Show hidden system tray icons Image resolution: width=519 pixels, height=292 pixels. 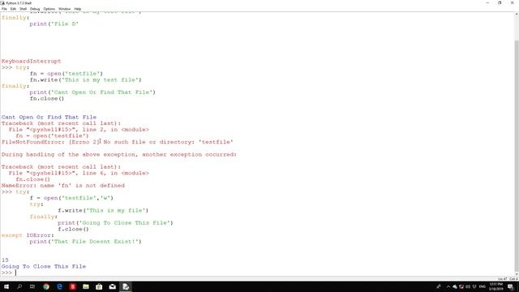(448, 286)
